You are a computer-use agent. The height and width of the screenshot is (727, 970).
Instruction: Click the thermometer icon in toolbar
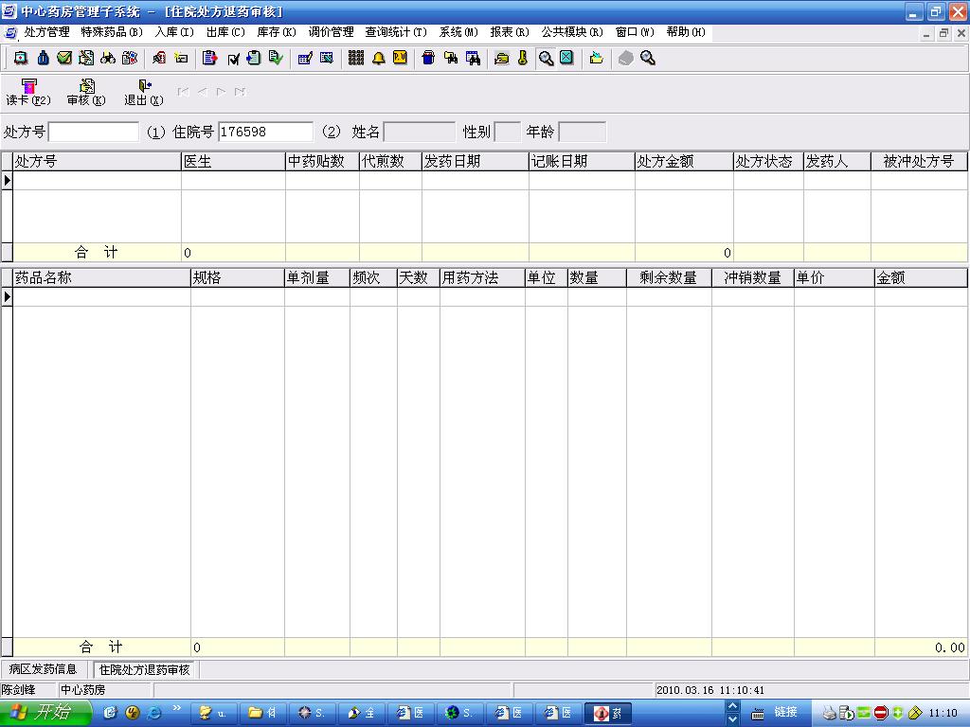click(x=522, y=58)
